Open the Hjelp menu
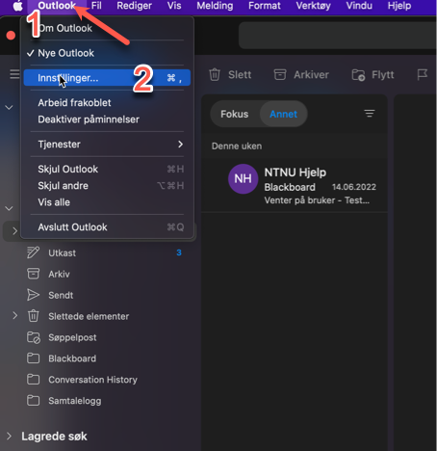The width and height of the screenshot is (437, 451). 399,6
